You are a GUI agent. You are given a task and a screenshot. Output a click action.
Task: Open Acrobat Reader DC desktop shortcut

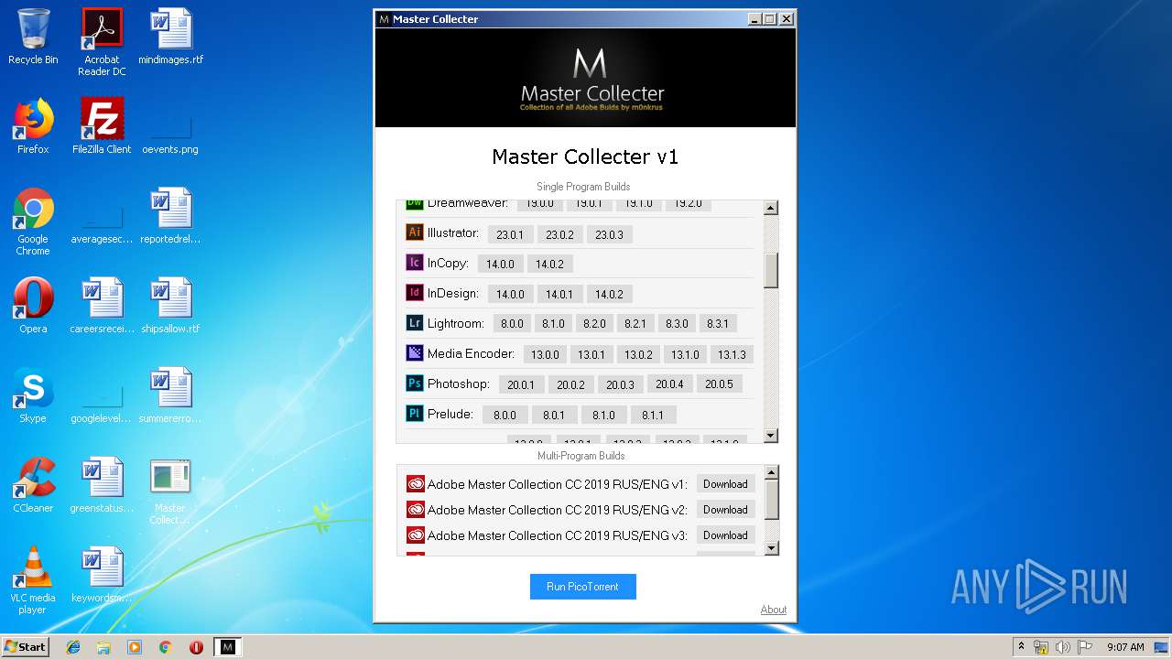(102, 42)
